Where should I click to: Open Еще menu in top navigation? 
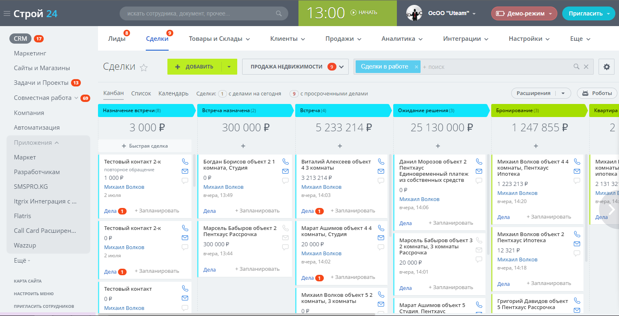point(580,39)
